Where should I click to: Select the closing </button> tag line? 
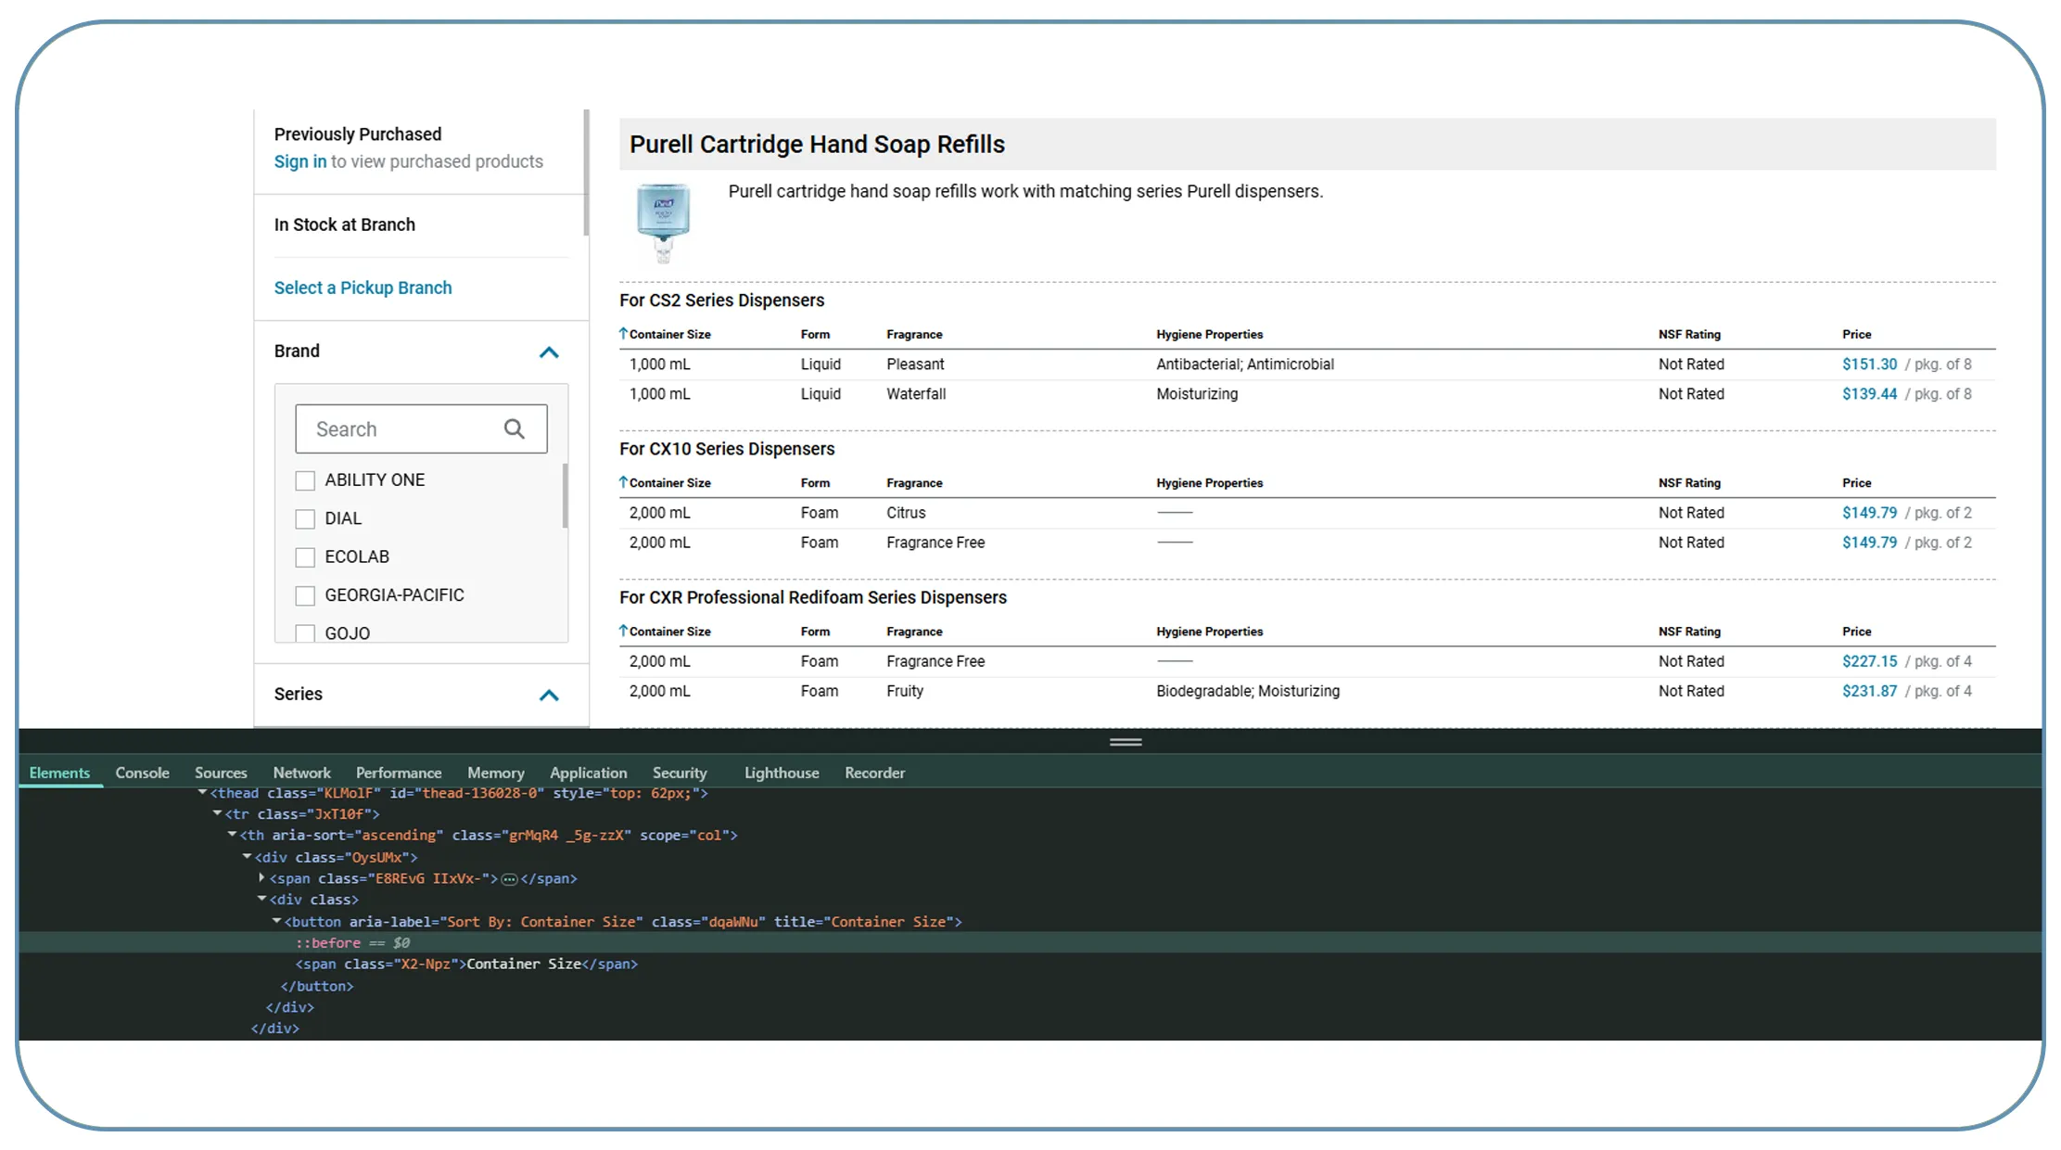tap(316, 986)
